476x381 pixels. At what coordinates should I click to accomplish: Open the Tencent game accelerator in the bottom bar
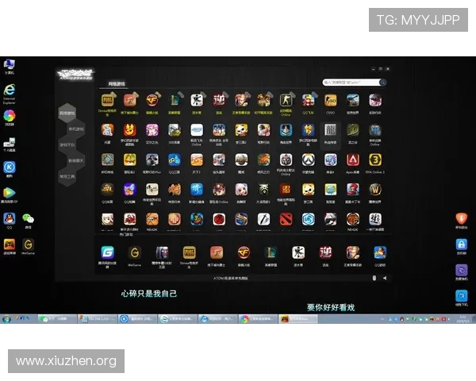pyautogui.click(x=107, y=253)
